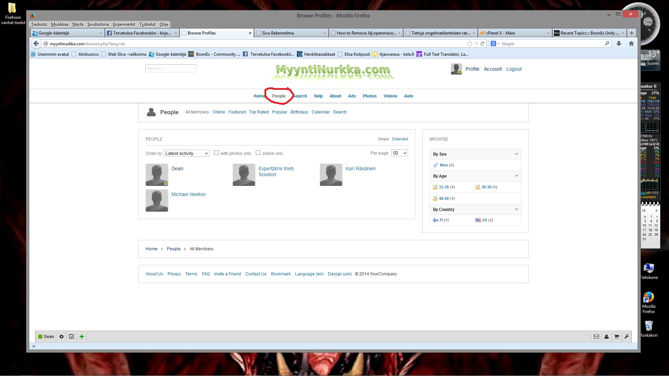Viewport: 669px width, 376px height.
Task: Click the Firefox downloads arrow icon
Action: click(x=618, y=44)
